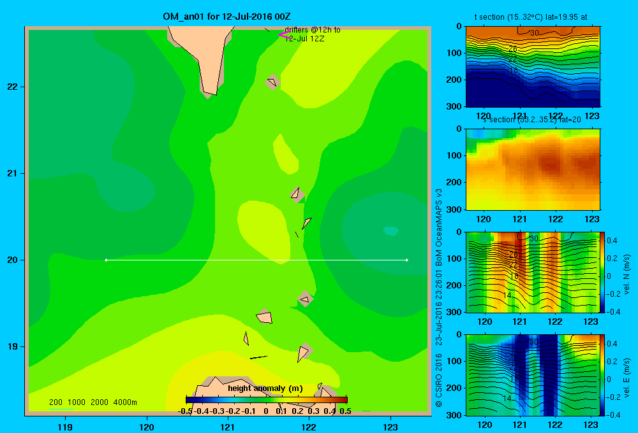Image resolution: width=638 pixels, height=433 pixels.
Task: Click the main map latitude label 20
Action: 13,260
